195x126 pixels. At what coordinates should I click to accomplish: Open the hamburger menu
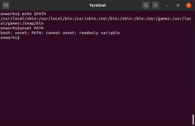(155, 5)
